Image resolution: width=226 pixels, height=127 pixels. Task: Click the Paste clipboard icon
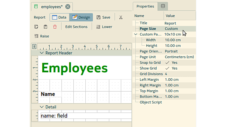(x=45, y=27)
